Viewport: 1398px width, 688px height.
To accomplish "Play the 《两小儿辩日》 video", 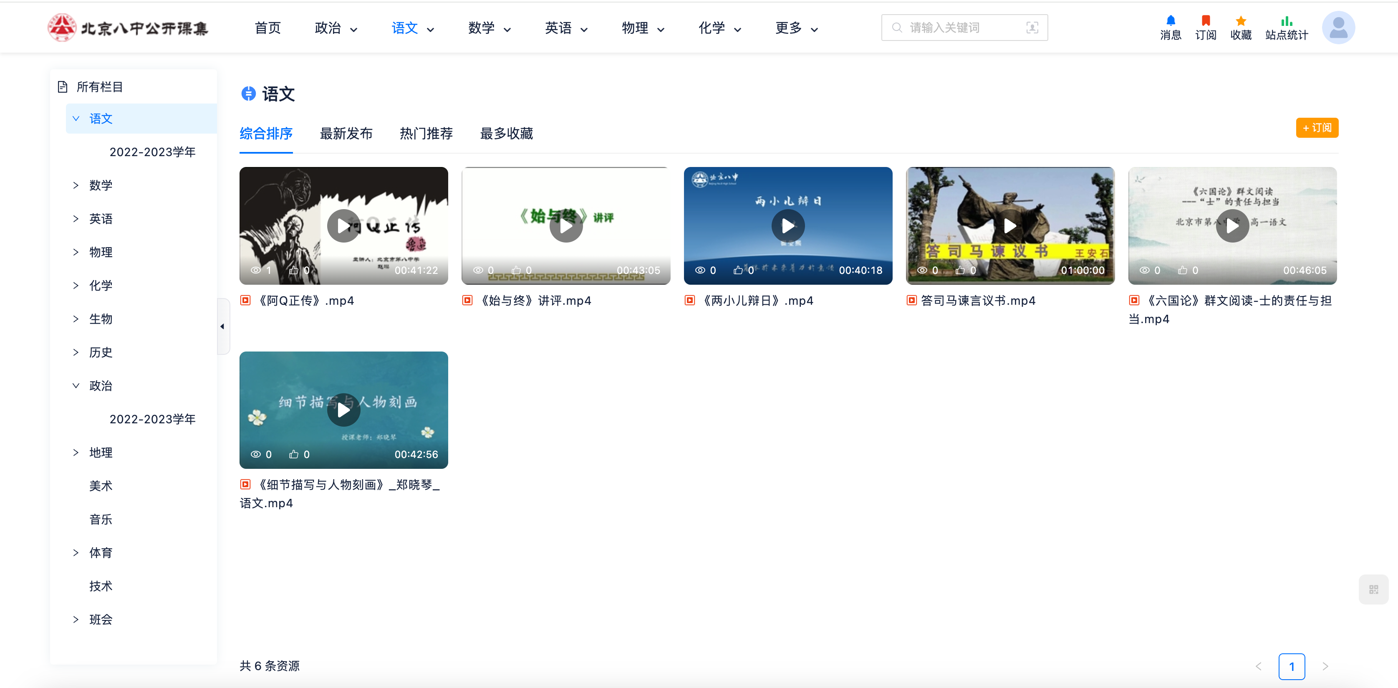I will 788,226.
